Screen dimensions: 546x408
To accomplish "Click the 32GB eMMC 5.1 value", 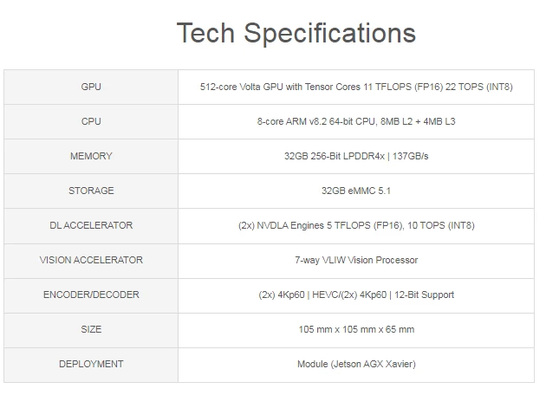I will [356, 191].
